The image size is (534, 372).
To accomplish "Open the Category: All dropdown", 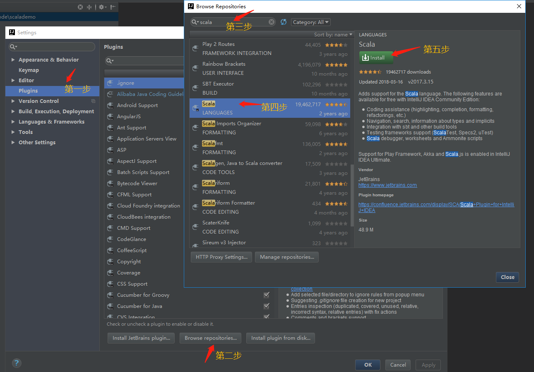I will point(311,22).
